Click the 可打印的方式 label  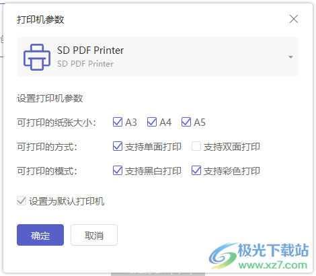47,147
